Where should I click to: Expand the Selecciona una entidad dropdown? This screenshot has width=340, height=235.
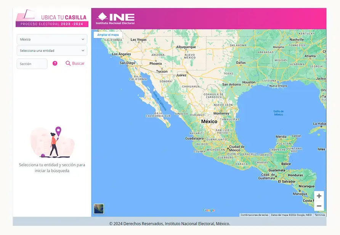point(52,51)
